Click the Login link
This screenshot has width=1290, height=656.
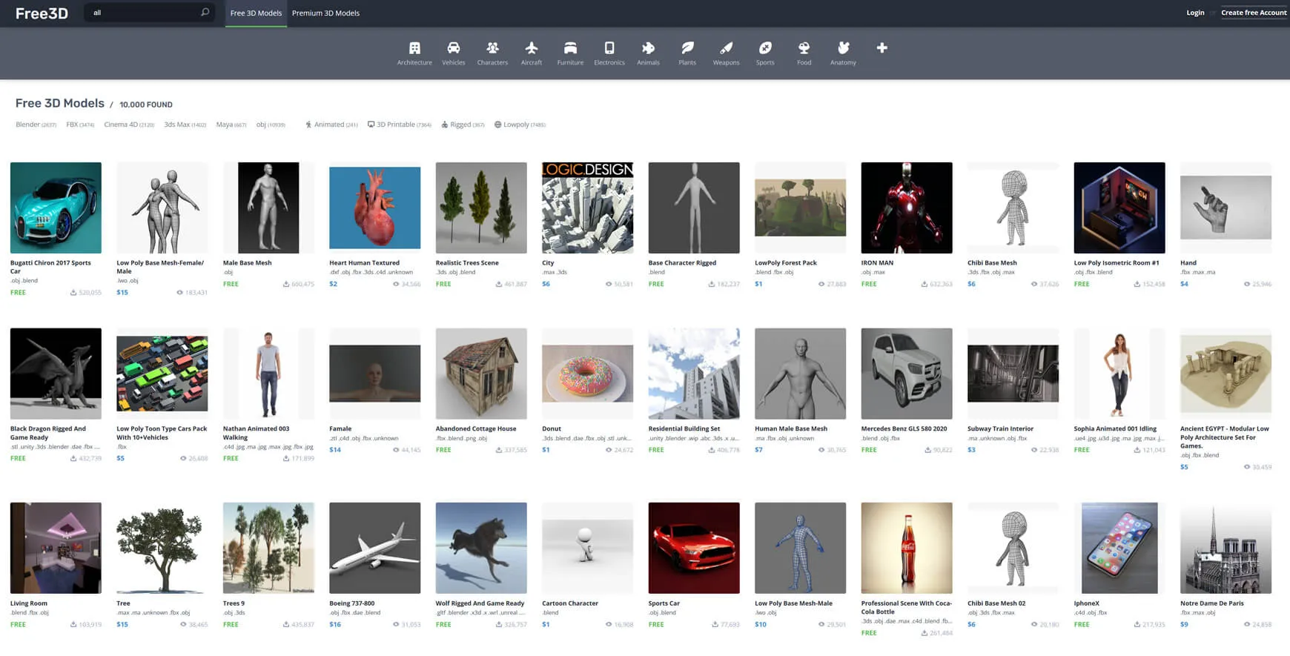pyautogui.click(x=1195, y=13)
